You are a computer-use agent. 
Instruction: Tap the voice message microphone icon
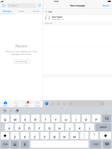pos(64,104)
